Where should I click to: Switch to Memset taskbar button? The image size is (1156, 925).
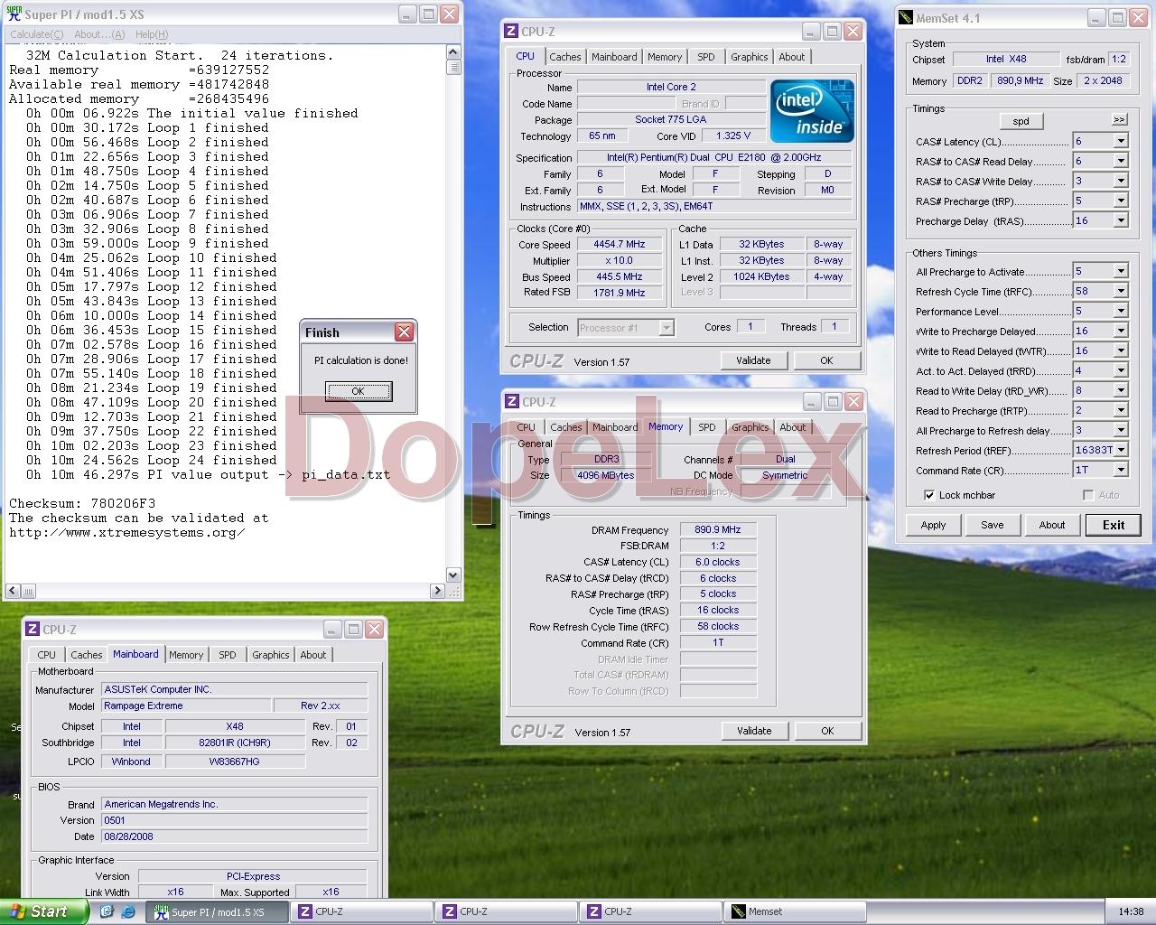tap(797, 912)
